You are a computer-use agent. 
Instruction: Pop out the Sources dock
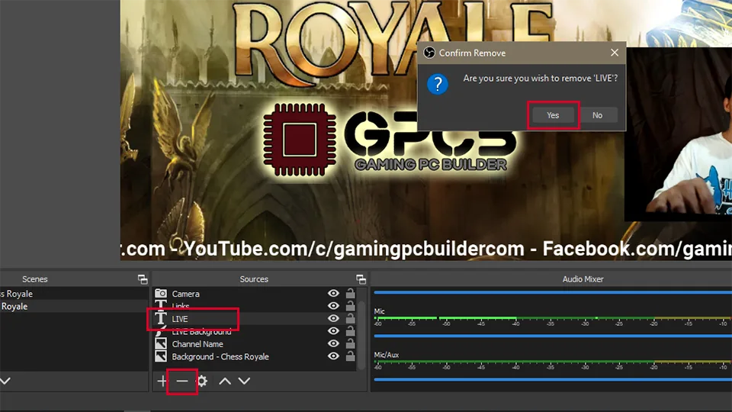tap(361, 279)
